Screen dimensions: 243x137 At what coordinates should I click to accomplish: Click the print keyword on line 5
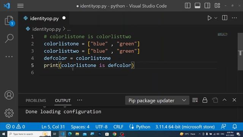[x=51, y=65]
